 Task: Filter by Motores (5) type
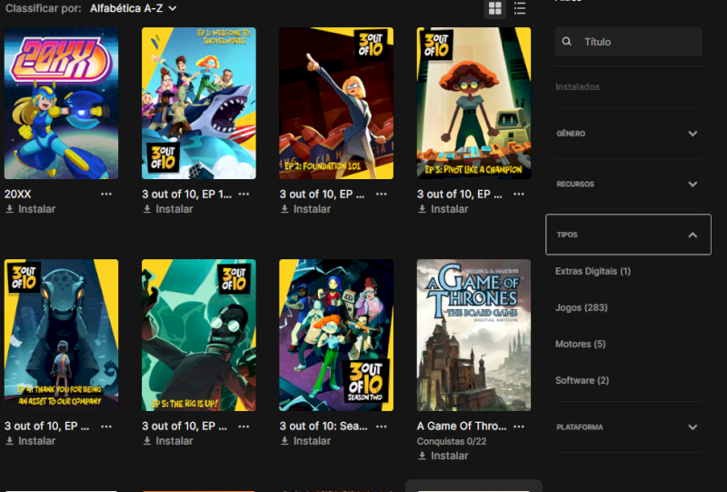pos(580,344)
